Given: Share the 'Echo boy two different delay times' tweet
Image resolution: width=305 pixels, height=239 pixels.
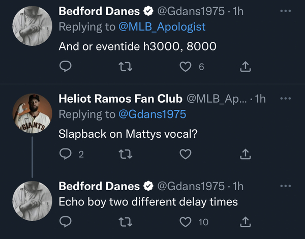Looking at the screenshot, I should tap(246, 222).
